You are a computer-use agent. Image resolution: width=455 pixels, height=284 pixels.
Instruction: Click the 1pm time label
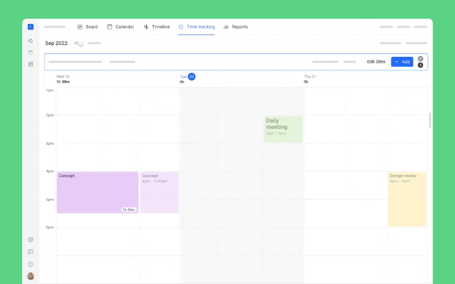click(49, 90)
